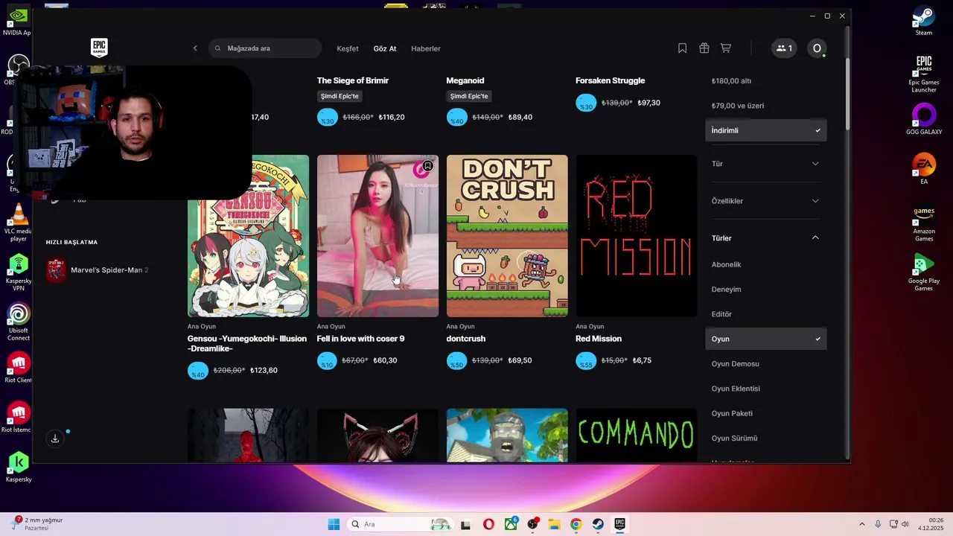Open the downloads icon in sidebar
Screen dimensions: 953x536
tap(55, 438)
